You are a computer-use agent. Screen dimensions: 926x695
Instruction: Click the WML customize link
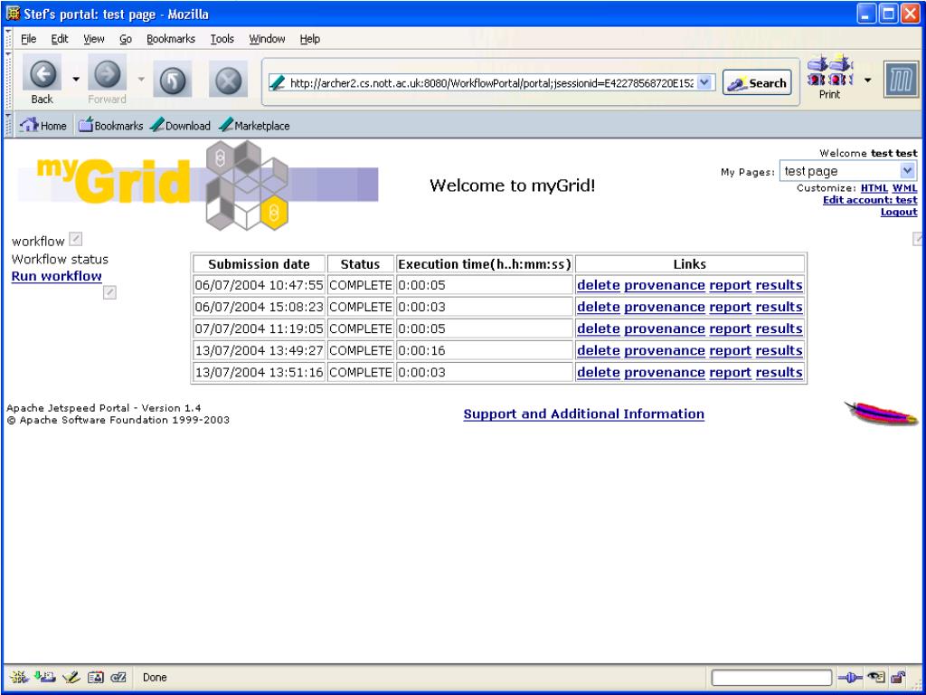[x=904, y=188]
